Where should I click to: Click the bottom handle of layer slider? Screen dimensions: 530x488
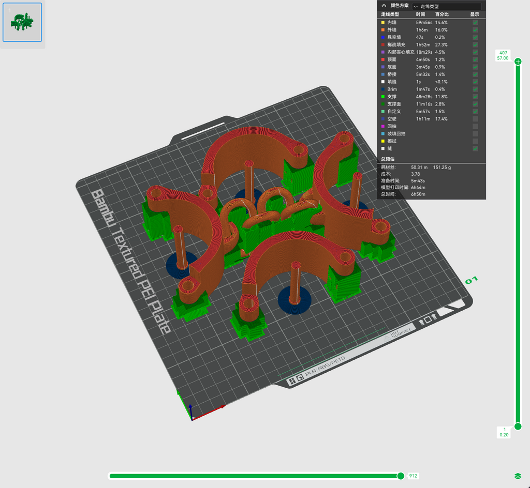coord(518,426)
